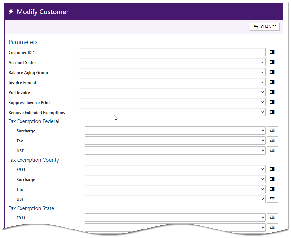The image size is (291, 238).
Task: Expand the Suppress Invoice Print dropdown
Action: [172, 102]
